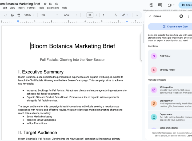The height and width of the screenshot is (141, 192).
Task: Star the Bloom Botanica document
Action: click(45, 4)
